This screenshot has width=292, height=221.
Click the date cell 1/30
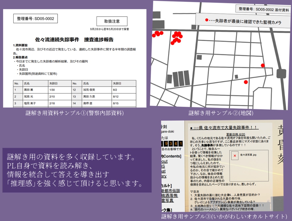tap(60, 90)
